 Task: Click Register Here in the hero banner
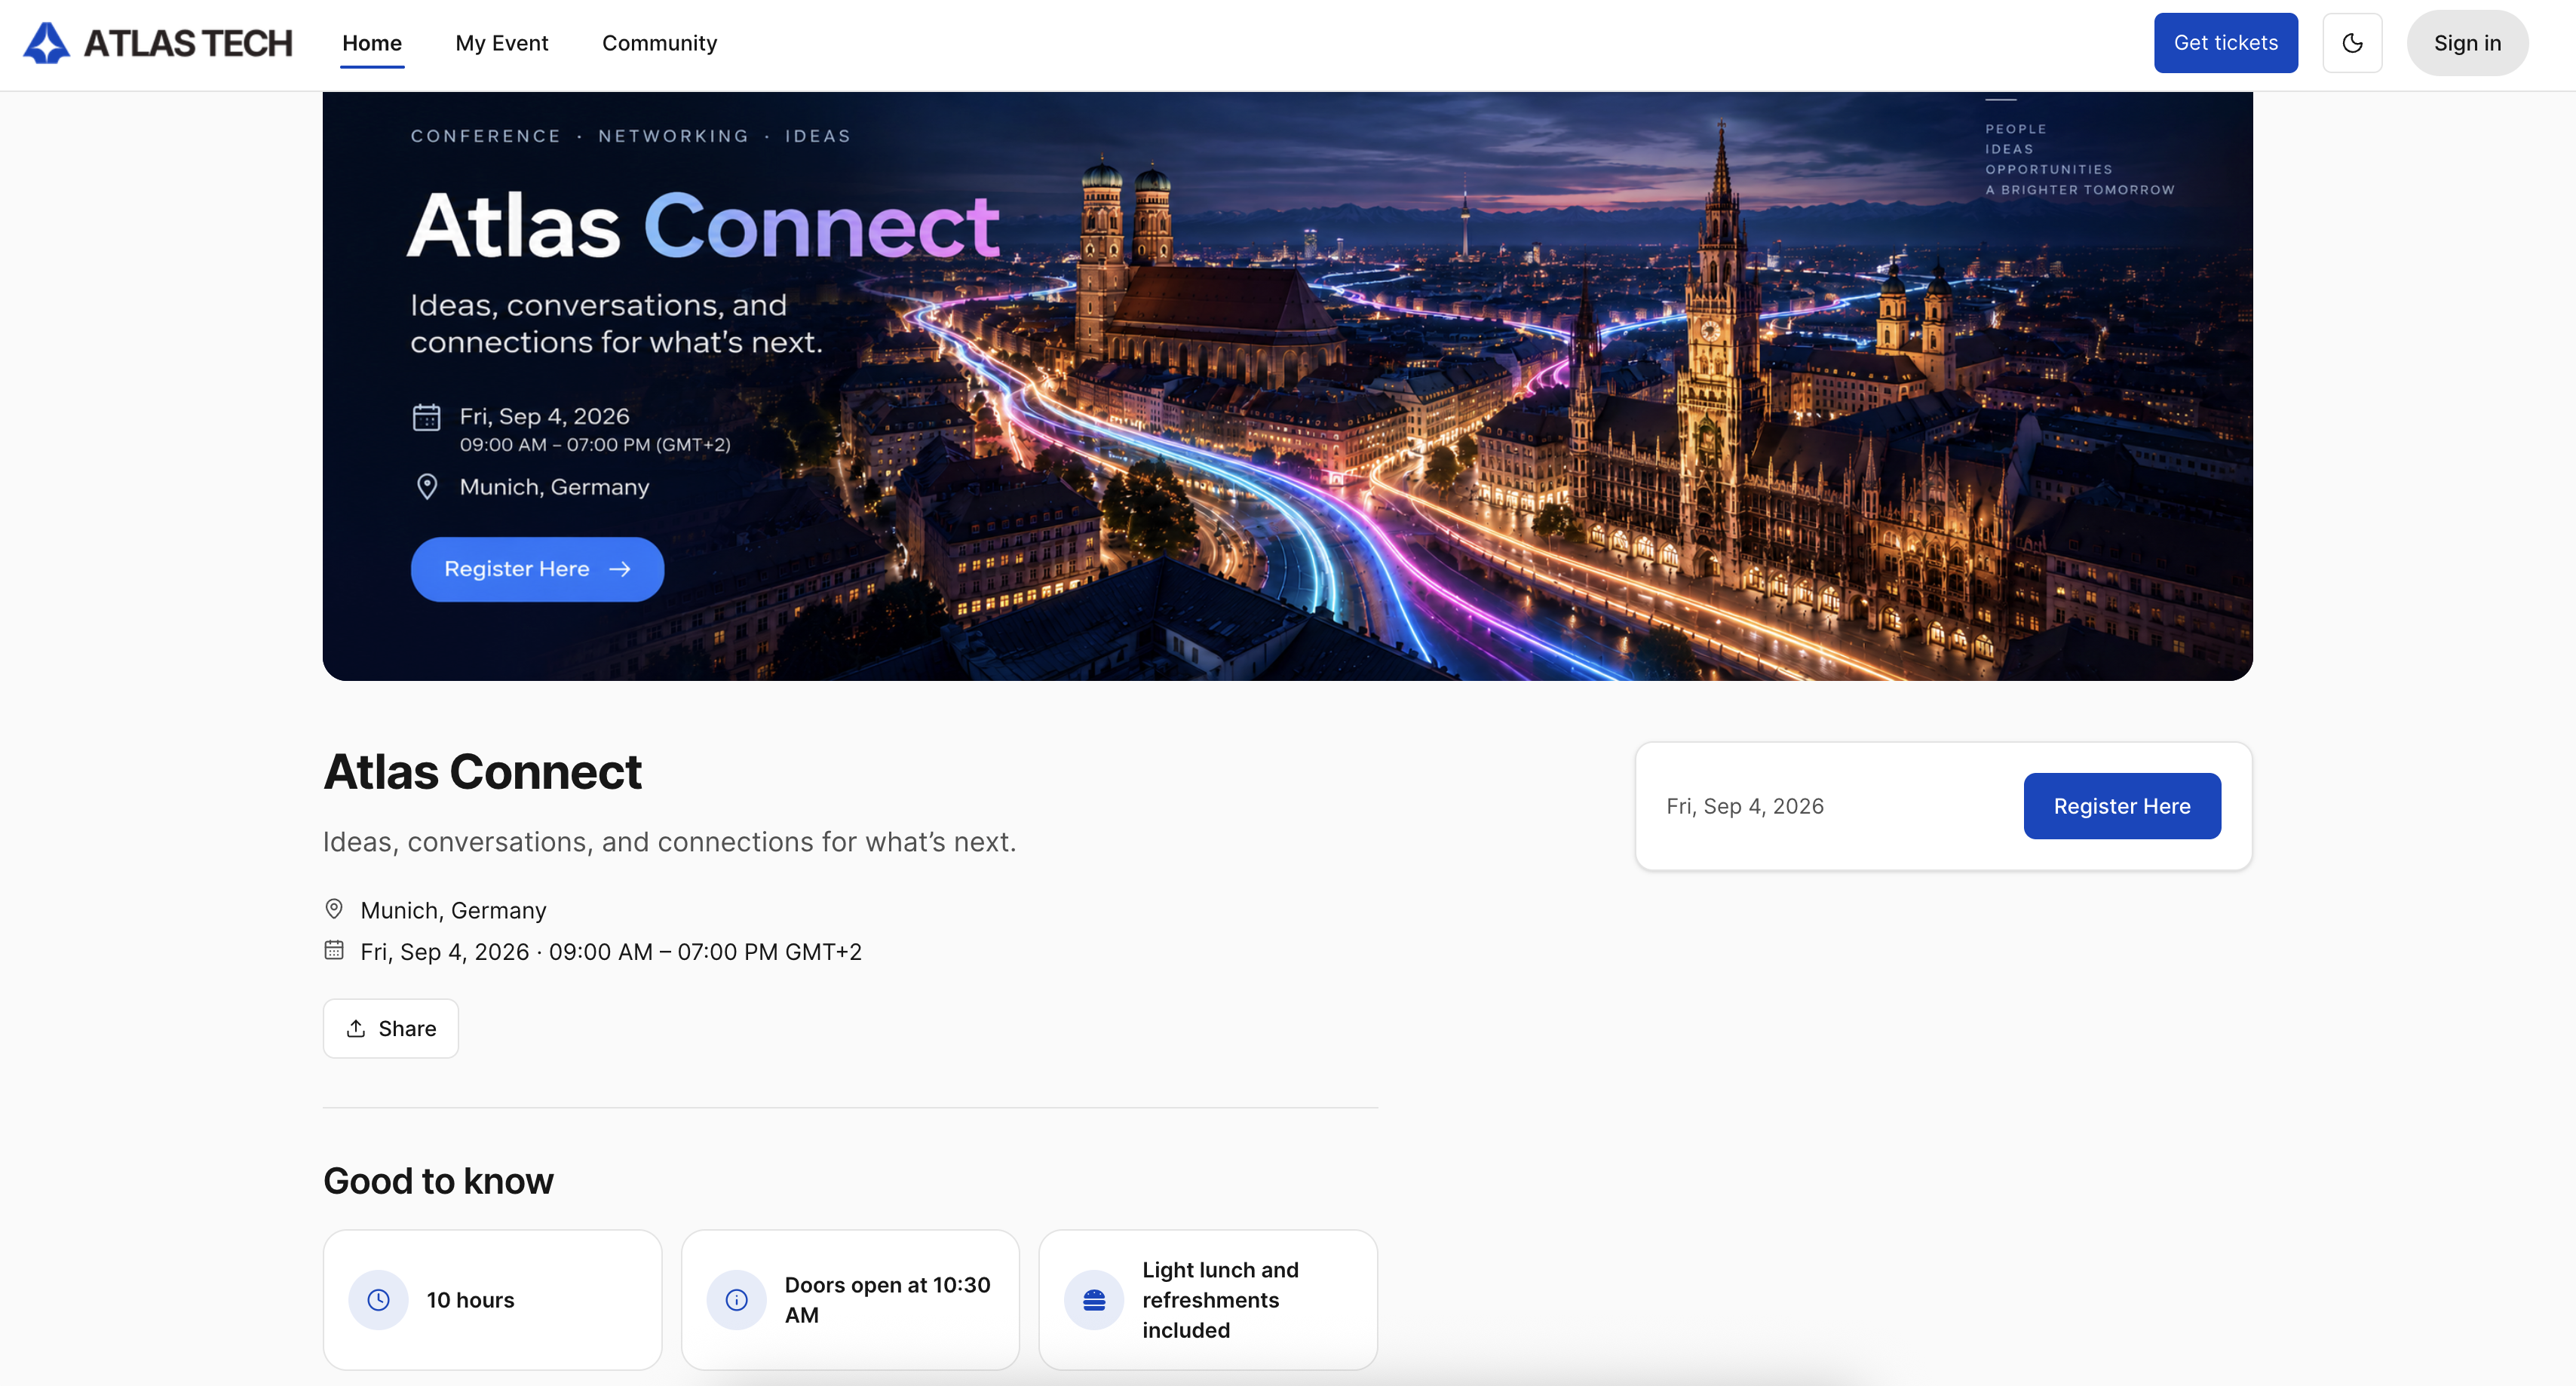click(537, 569)
